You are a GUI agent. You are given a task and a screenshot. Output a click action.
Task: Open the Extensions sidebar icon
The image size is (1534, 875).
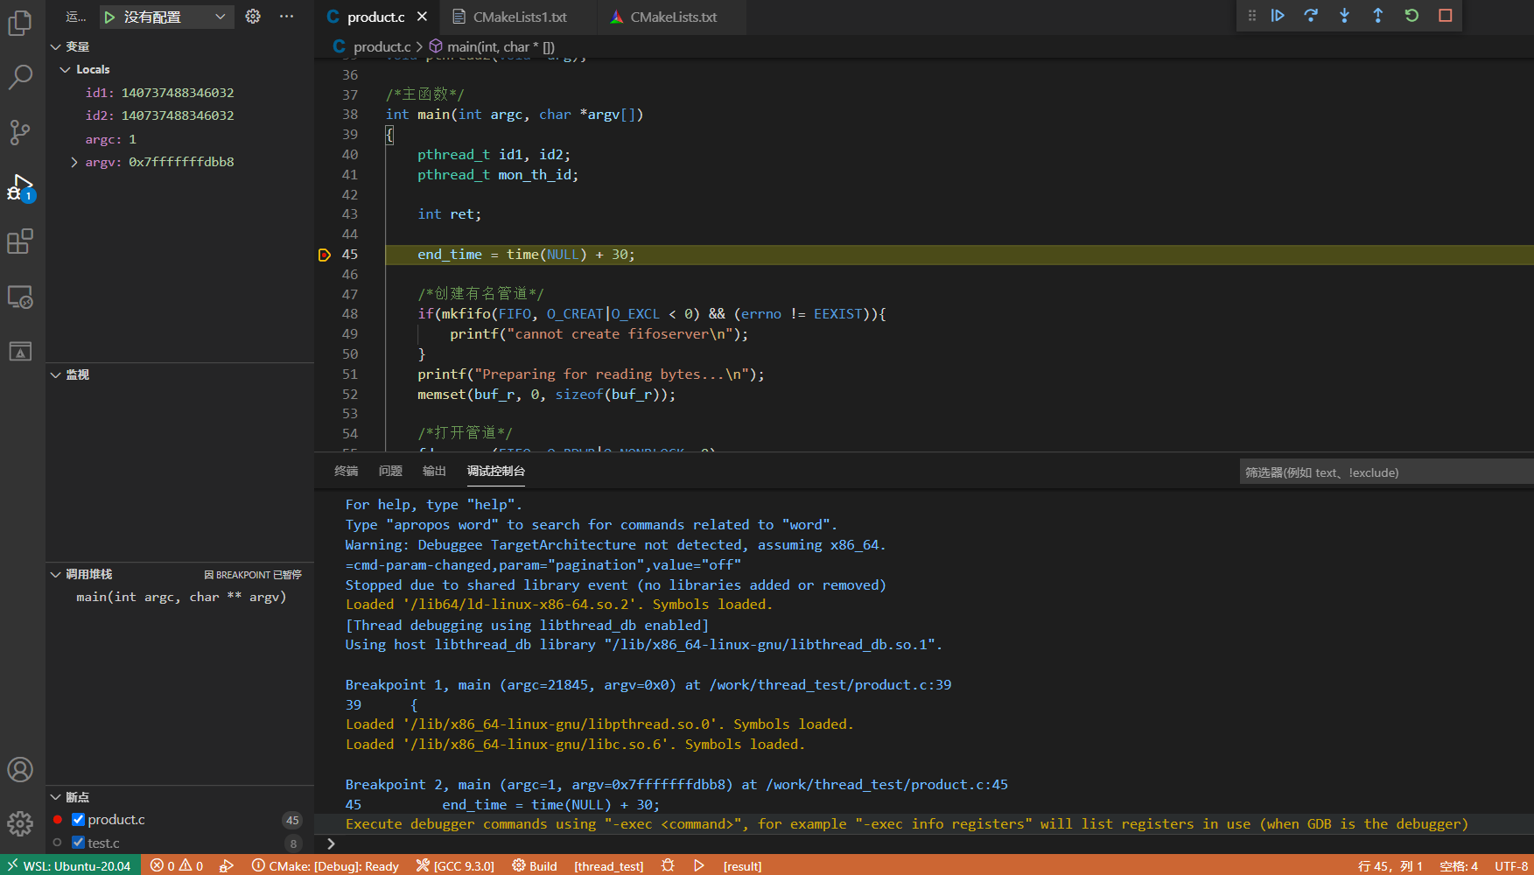[19, 241]
